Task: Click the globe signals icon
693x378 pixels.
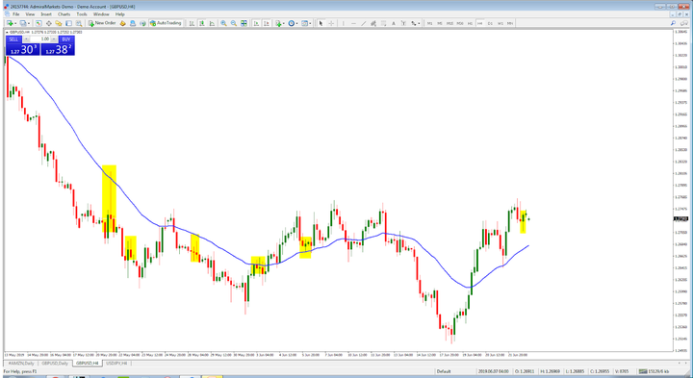Action: click(142, 23)
